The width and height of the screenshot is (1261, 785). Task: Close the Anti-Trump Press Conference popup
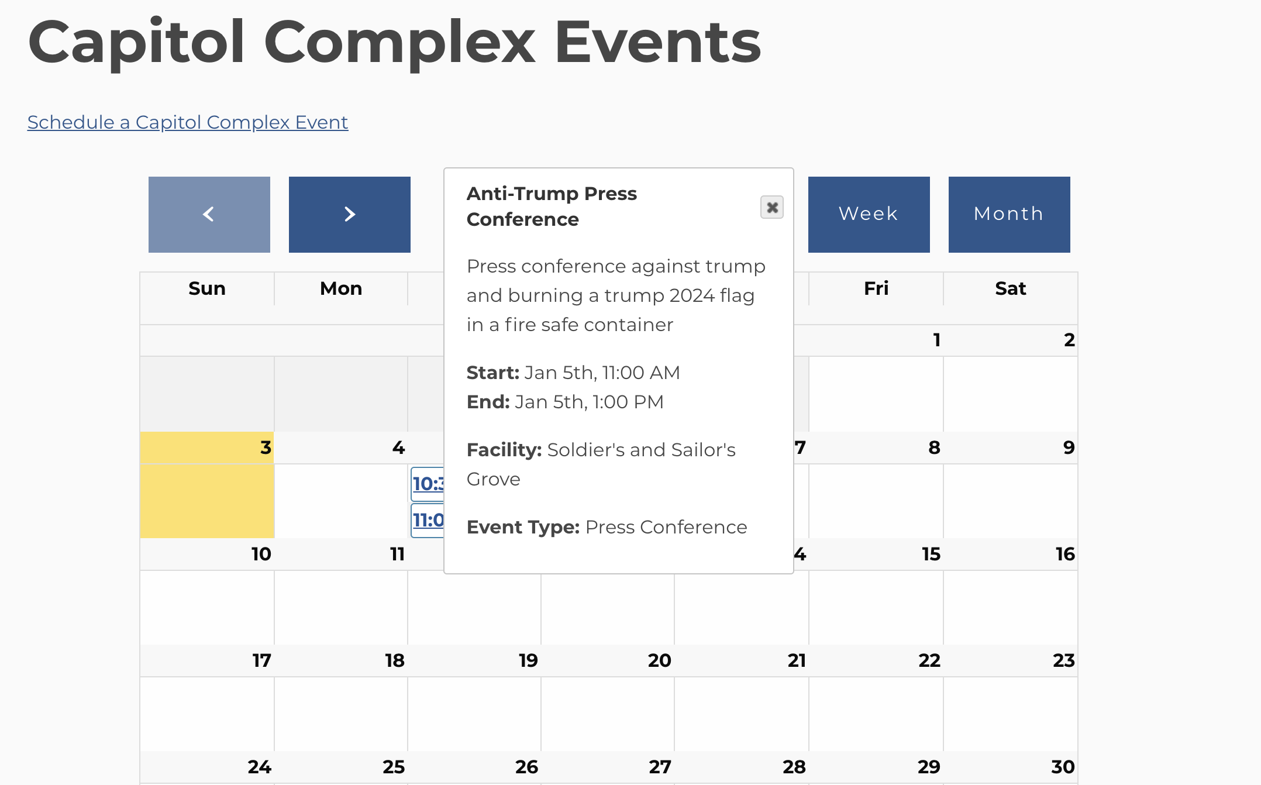point(771,207)
